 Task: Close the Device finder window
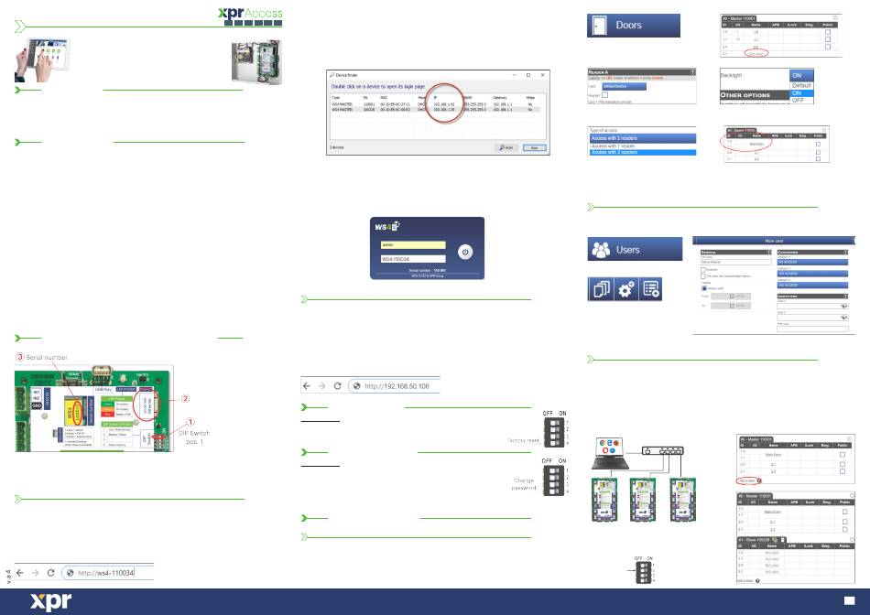543,75
